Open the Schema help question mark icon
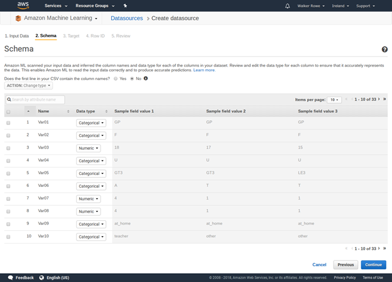Screen dimensions: 392x282 point(384,49)
